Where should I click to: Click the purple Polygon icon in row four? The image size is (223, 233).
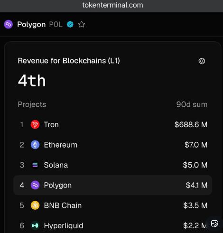35,185
